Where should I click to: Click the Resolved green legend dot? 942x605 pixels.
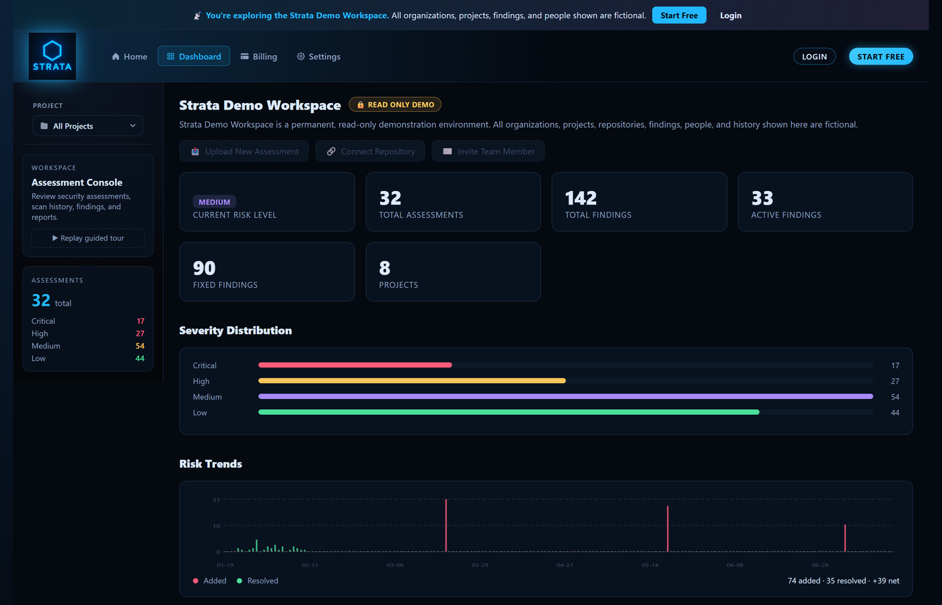point(240,581)
